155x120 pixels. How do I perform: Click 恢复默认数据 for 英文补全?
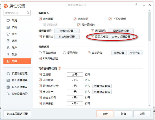click(102, 92)
